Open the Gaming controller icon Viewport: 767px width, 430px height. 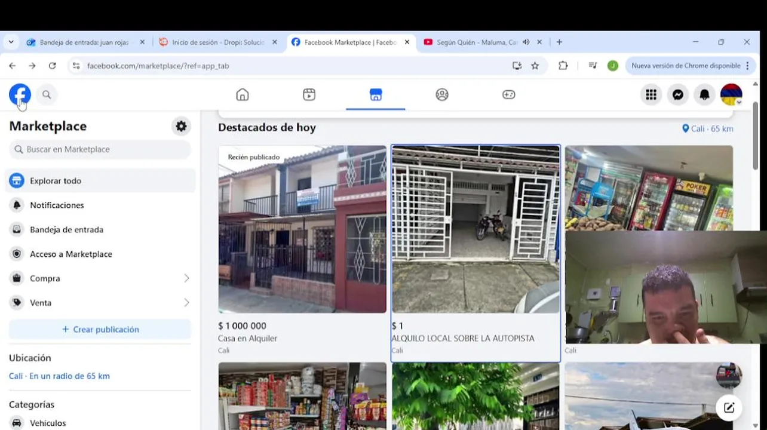[508, 94]
